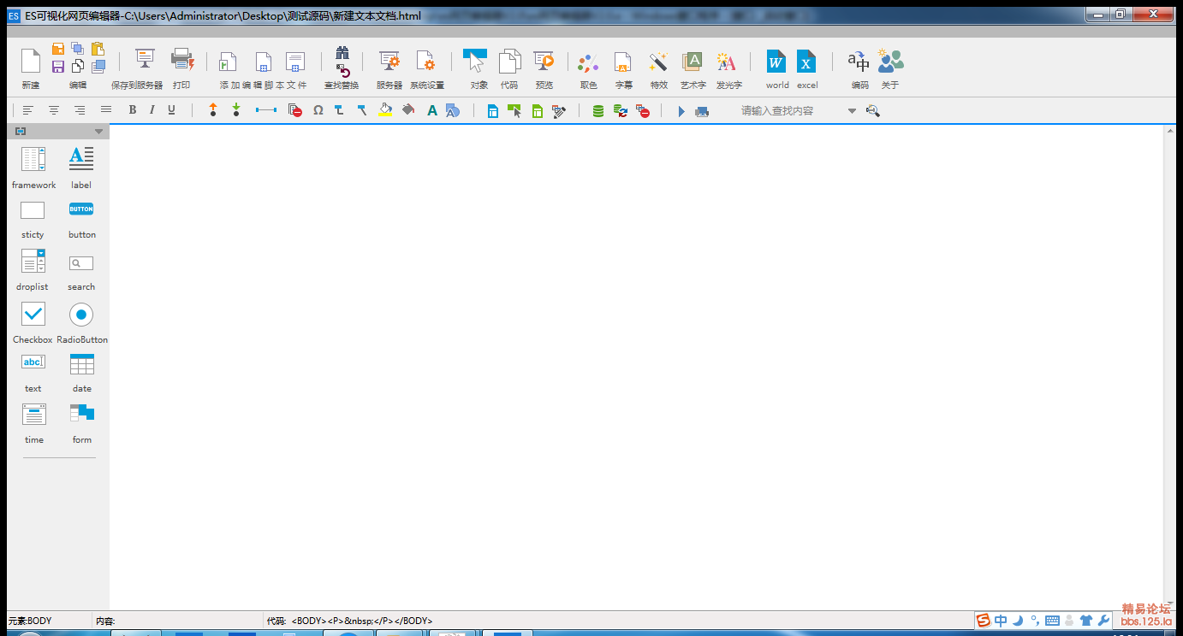
Task: Open 预览 preview mode
Action: (x=544, y=61)
